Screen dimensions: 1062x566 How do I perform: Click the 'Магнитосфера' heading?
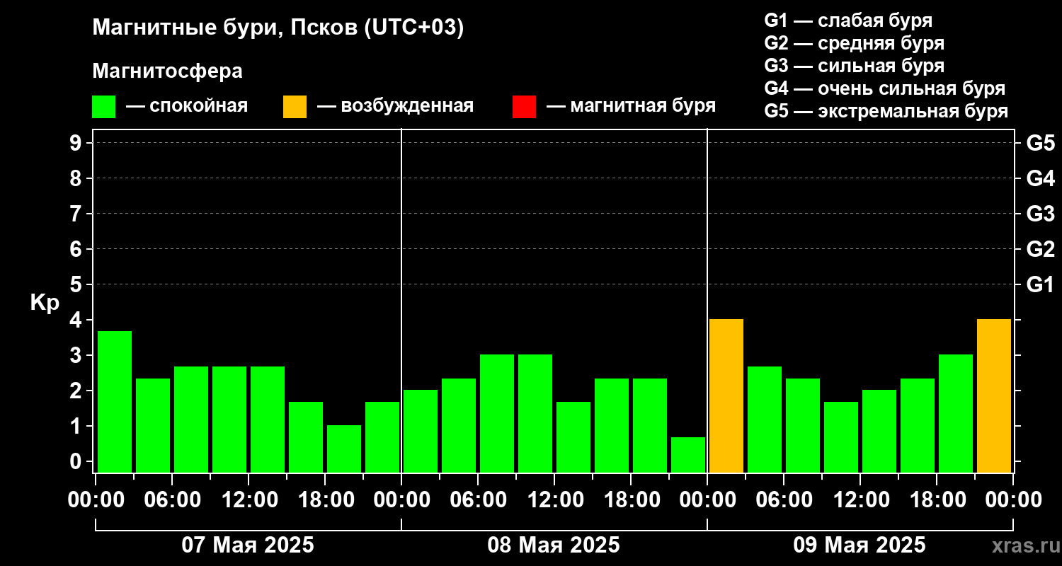[167, 71]
